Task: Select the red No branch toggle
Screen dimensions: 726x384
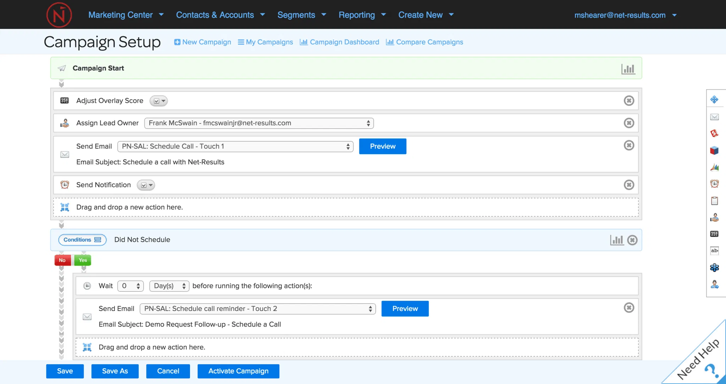Action: point(62,260)
